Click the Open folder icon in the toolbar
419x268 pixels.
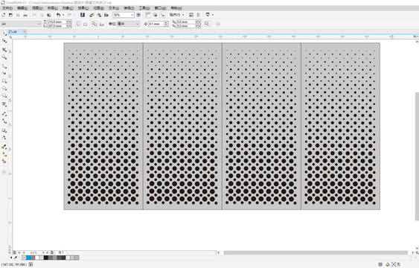10,15
